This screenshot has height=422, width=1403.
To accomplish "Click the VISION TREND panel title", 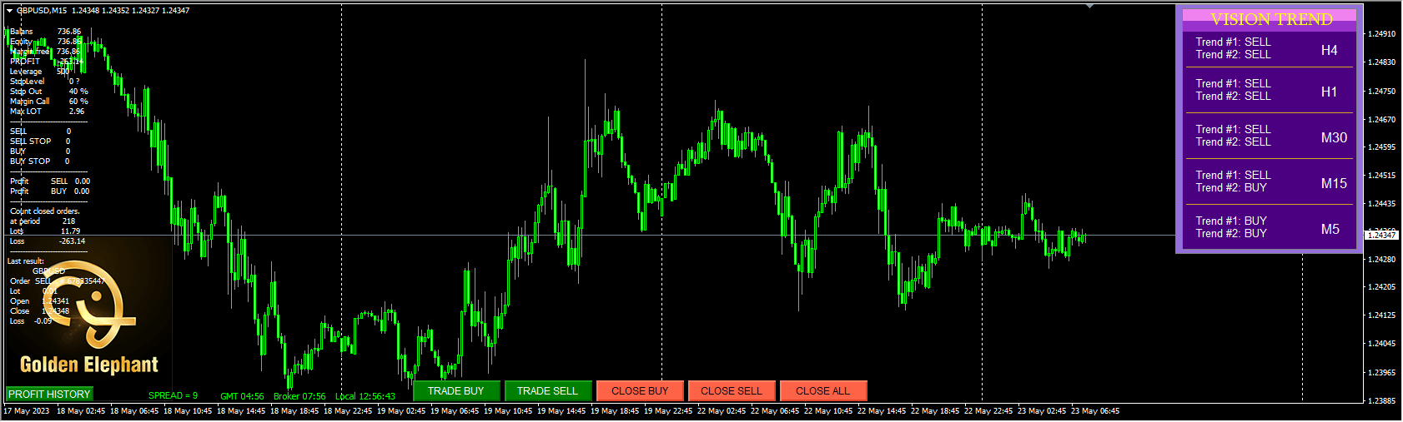I will 1271,19.
